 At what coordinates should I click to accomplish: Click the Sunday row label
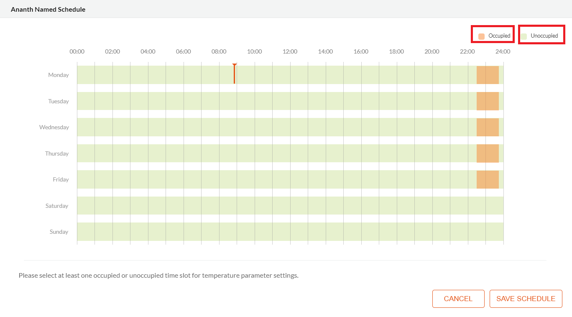click(59, 232)
